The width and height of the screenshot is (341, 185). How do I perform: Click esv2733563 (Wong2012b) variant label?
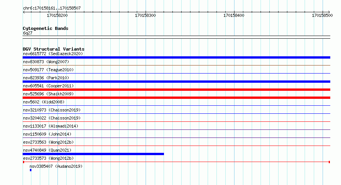(x=48, y=142)
